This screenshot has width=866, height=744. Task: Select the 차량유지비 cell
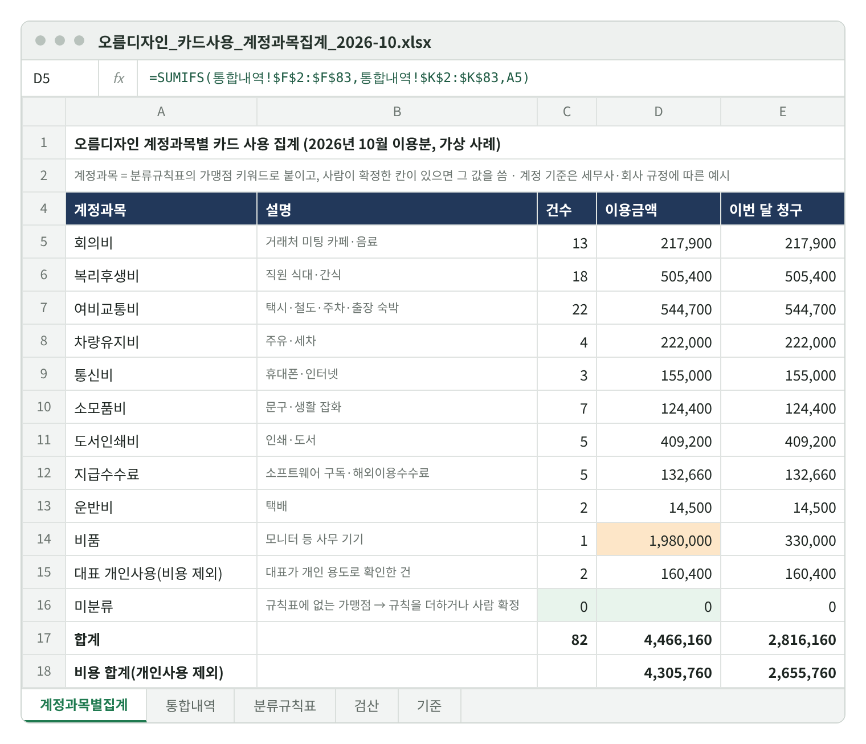[x=161, y=341]
